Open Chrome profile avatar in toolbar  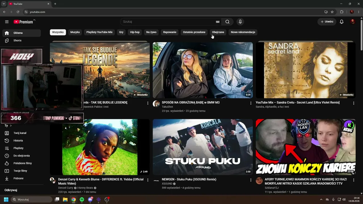tap(352, 12)
